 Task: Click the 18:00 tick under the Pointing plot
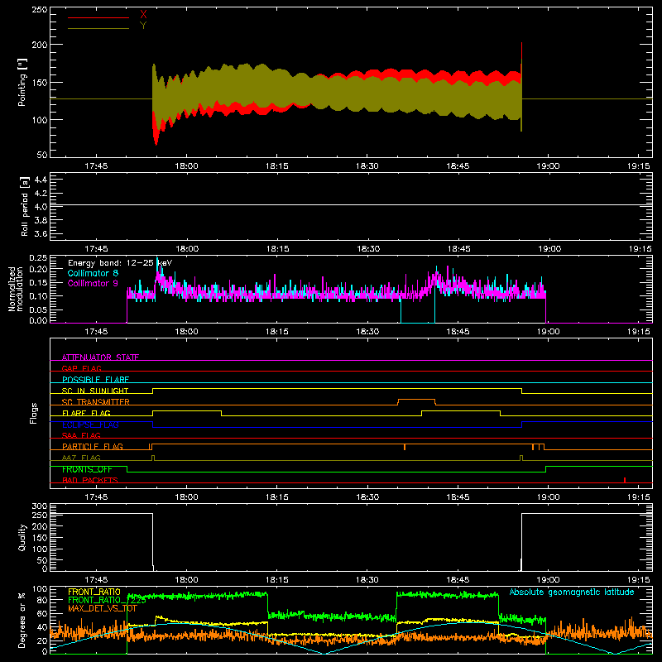[187, 166]
